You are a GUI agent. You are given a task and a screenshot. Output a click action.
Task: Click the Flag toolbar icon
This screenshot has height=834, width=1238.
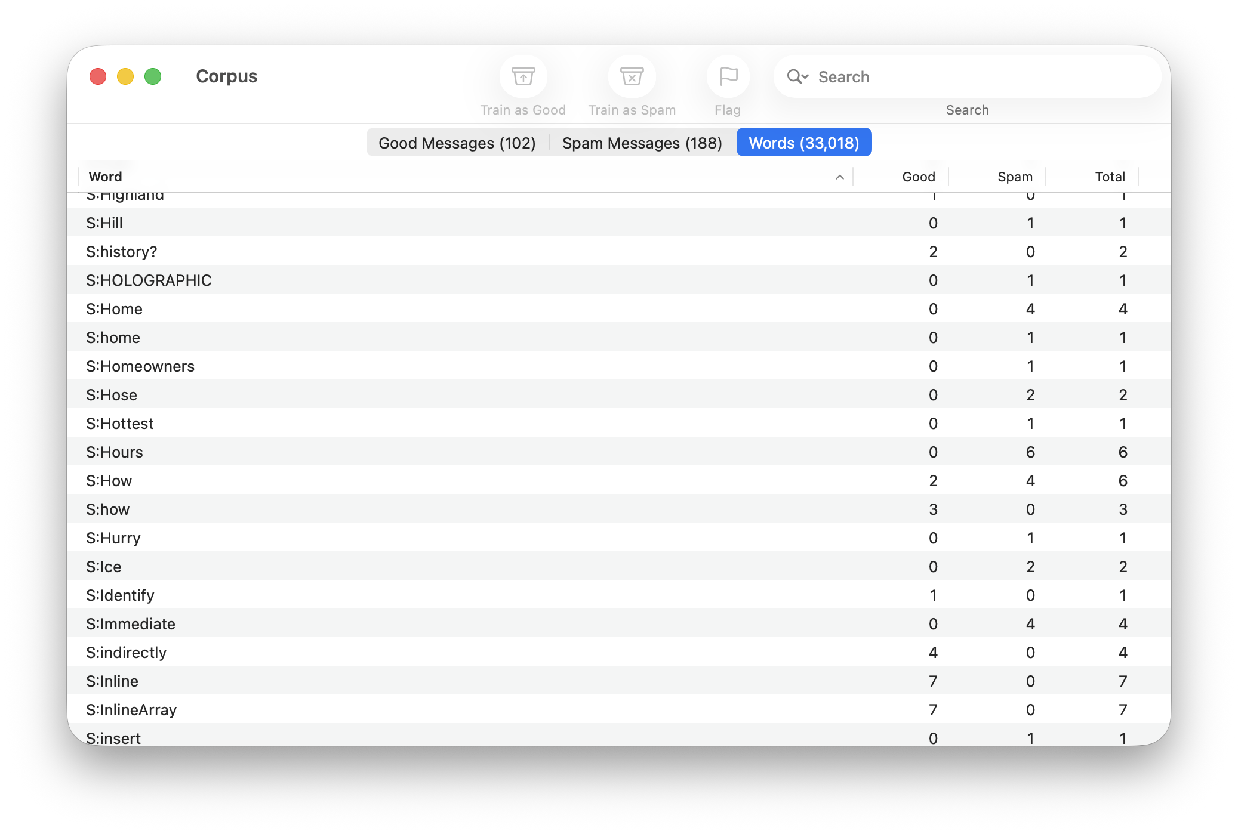(728, 77)
